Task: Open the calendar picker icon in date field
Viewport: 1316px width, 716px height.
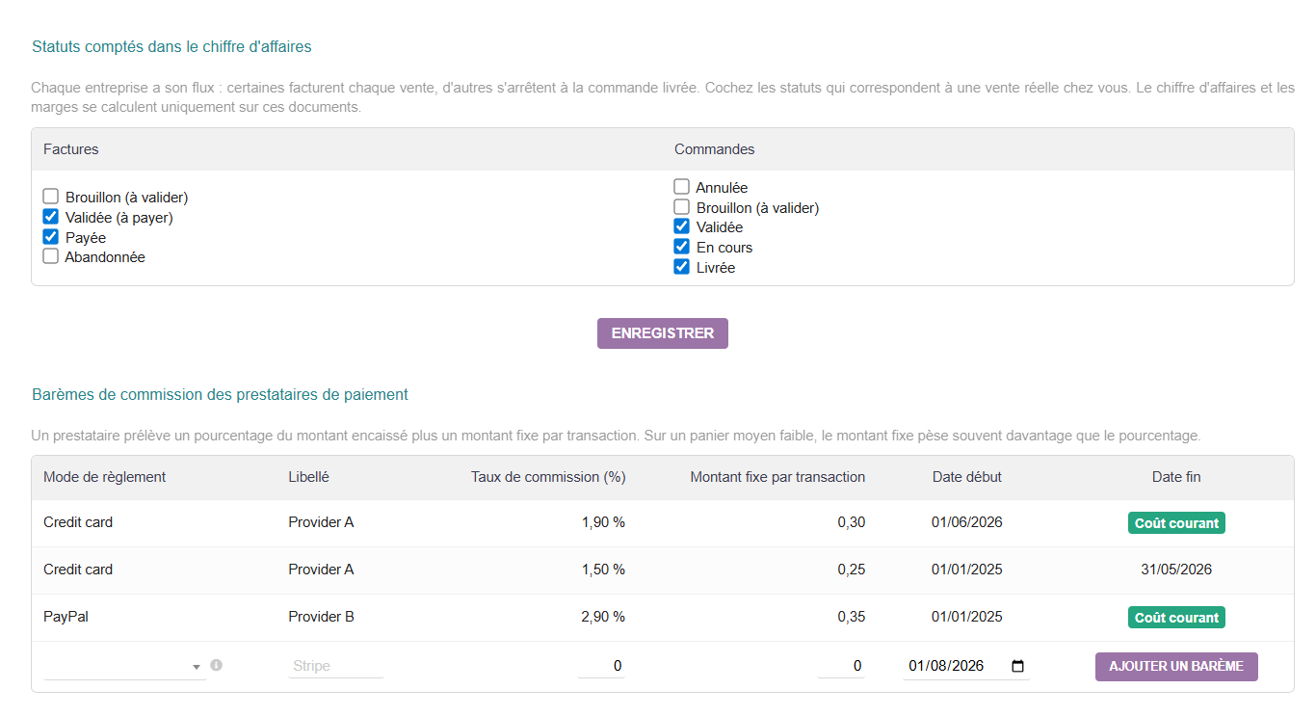Action: [x=1018, y=666]
